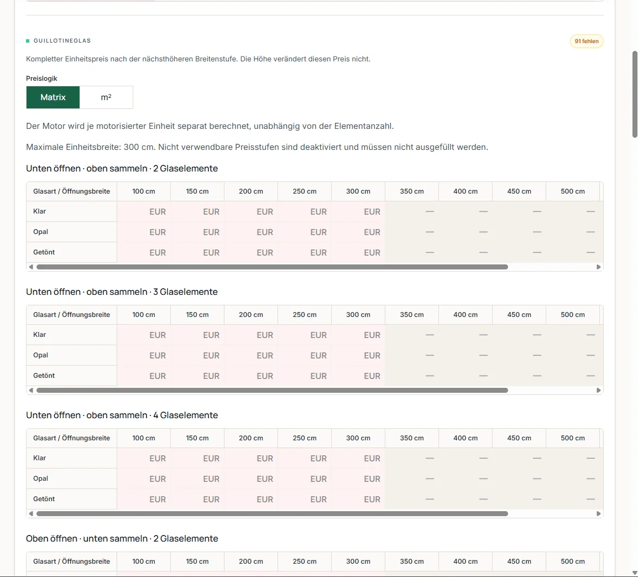Click left scroll arrow under 4 Glaselemente table
Viewport: 638px width, 577px height.
click(31, 514)
